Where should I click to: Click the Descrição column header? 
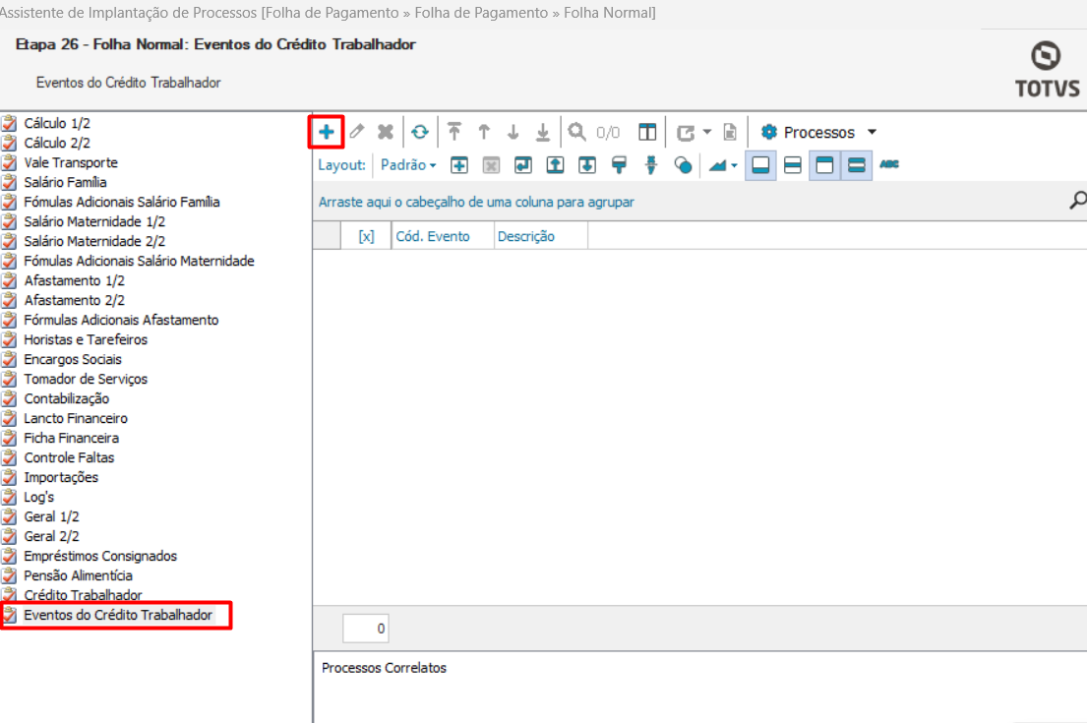[526, 236]
